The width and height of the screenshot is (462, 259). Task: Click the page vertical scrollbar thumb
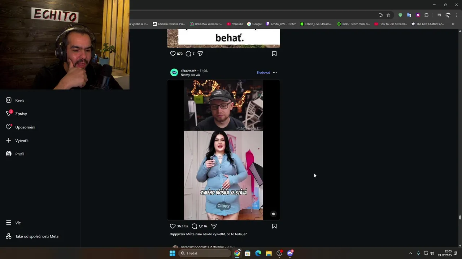(x=460, y=217)
